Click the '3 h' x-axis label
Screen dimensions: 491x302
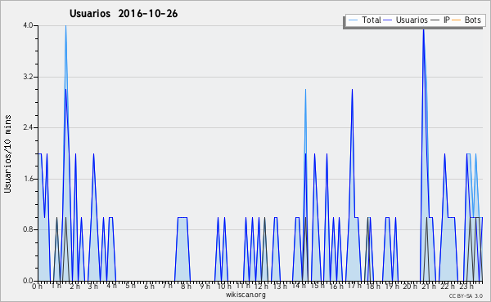point(93,286)
